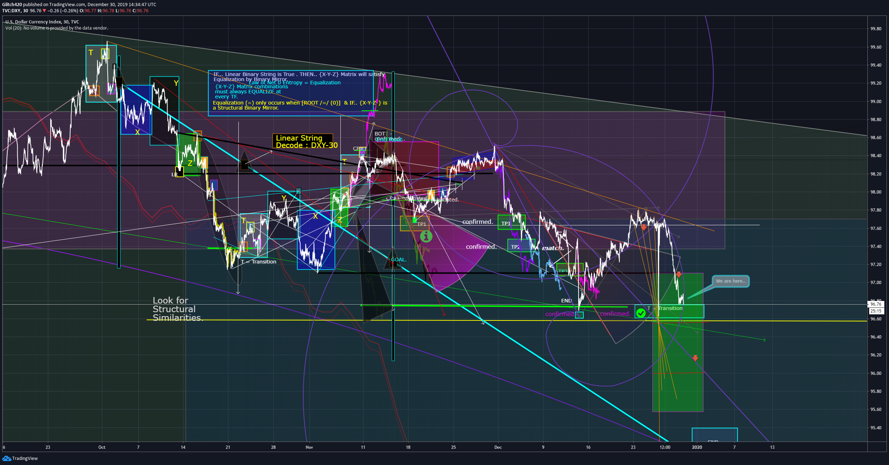Click the yellow 'Equalization (=) only occurs' text
The image size is (889, 465).
300,105
